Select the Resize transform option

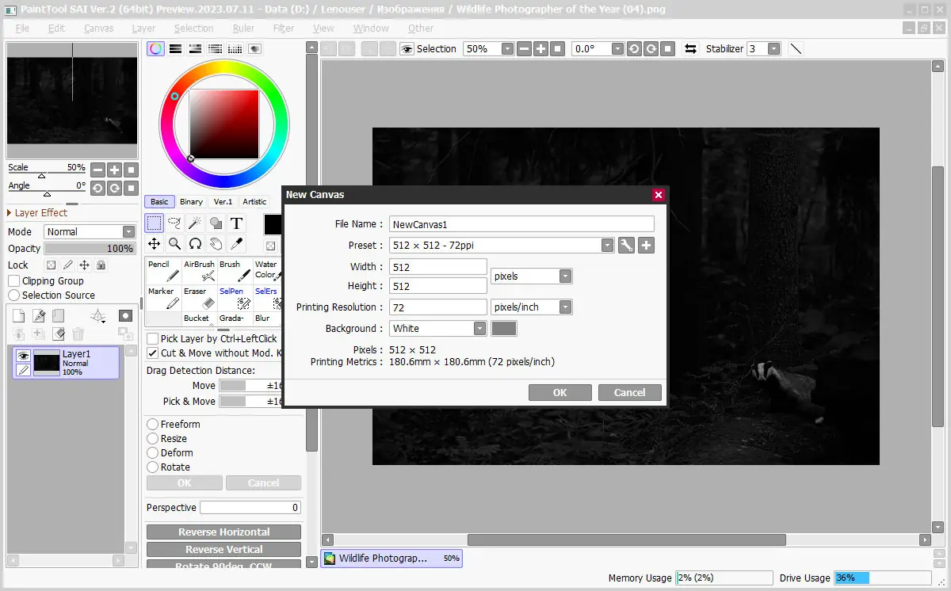point(153,438)
